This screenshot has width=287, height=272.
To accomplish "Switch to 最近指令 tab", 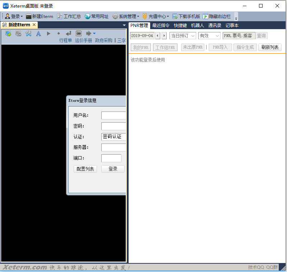I will point(161,26).
